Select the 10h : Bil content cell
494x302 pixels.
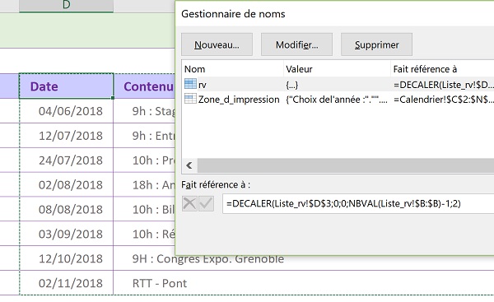[x=144, y=209]
